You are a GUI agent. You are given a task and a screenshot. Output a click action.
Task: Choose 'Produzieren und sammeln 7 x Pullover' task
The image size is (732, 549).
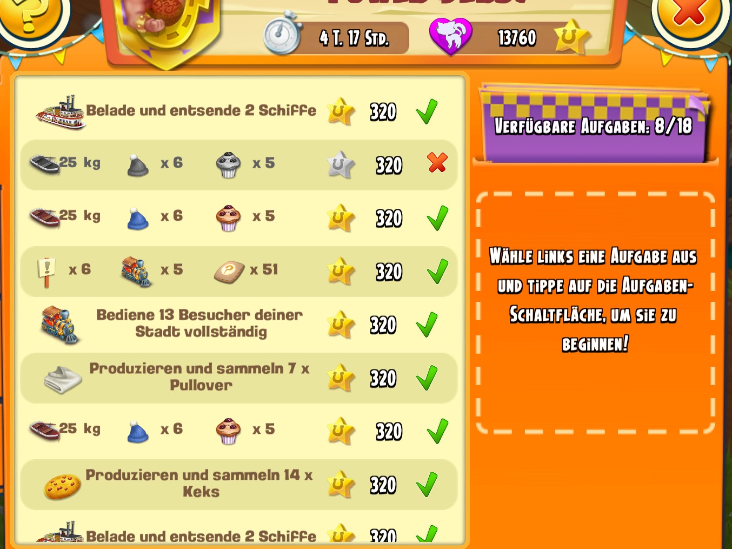click(x=238, y=378)
